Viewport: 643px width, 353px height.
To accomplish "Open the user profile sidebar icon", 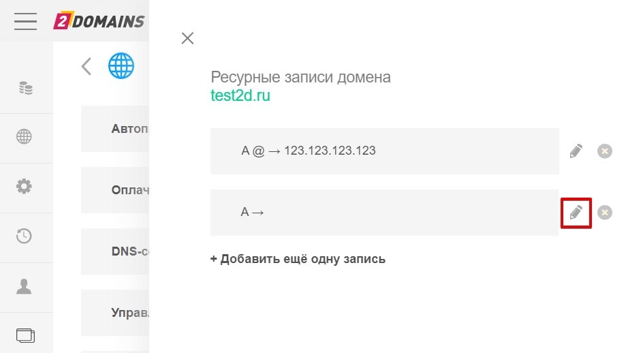I will click(25, 286).
